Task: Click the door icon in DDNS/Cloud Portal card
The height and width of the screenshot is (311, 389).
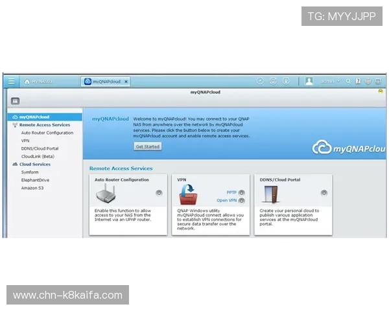Action: (x=271, y=194)
